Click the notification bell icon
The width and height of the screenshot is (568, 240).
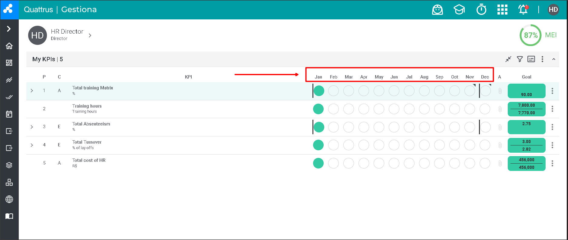point(523,10)
